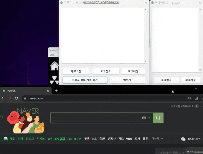Screen dimensions: 203x154
Task: Go forward in the browser
Action: [x=9, y=98]
